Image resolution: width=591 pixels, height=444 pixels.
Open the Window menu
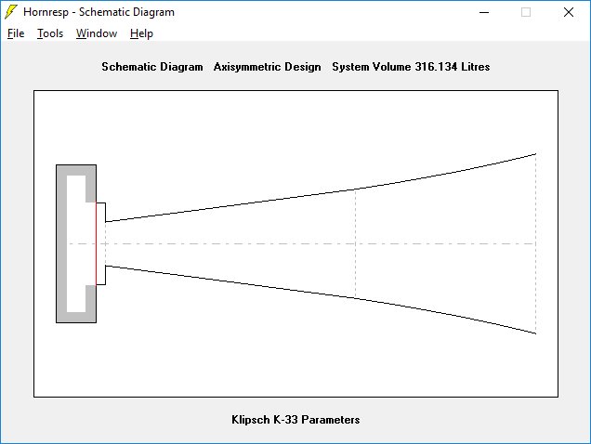[x=97, y=33]
